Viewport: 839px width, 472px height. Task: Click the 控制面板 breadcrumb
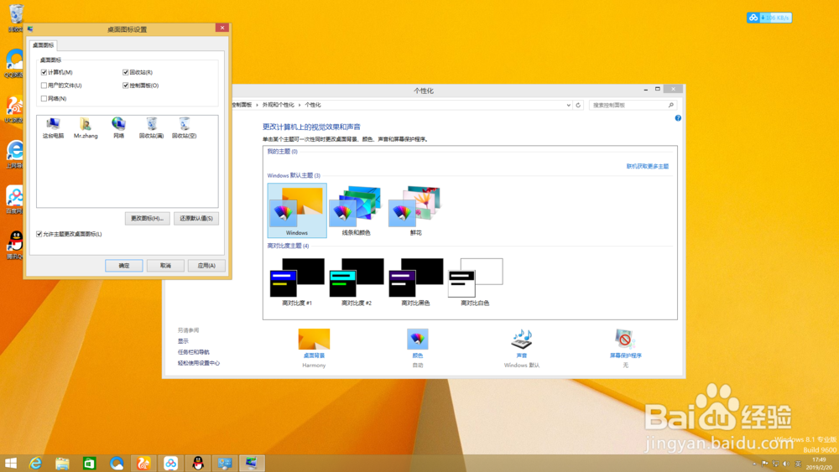(x=242, y=106)
